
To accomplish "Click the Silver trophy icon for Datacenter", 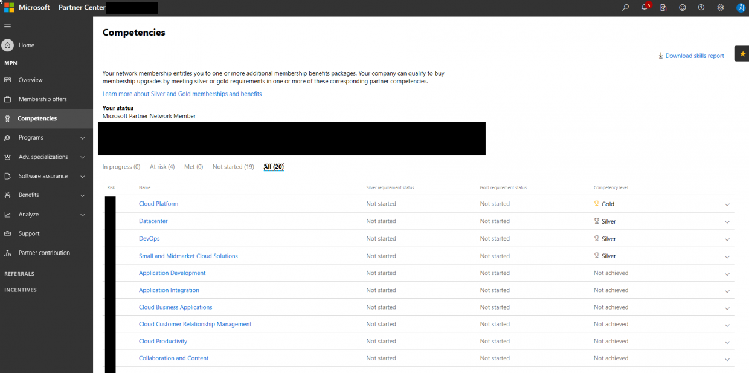I will (x=597, y=221).
